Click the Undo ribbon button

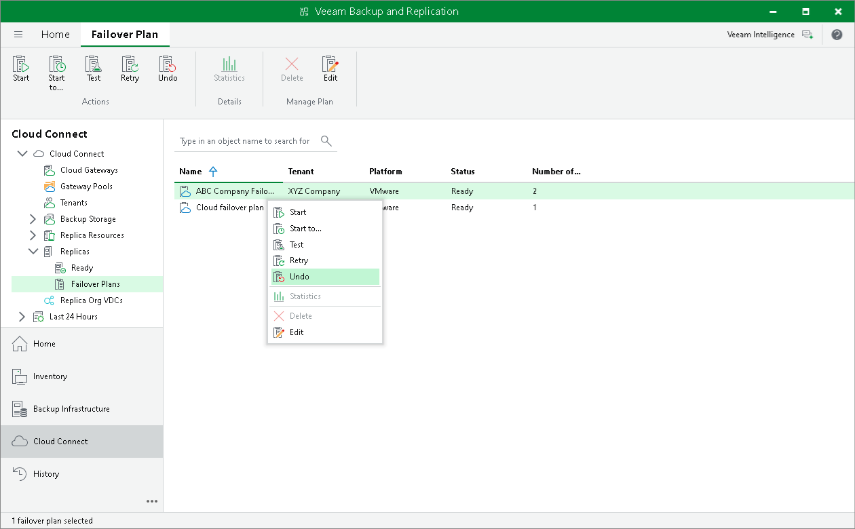point(168,69)
